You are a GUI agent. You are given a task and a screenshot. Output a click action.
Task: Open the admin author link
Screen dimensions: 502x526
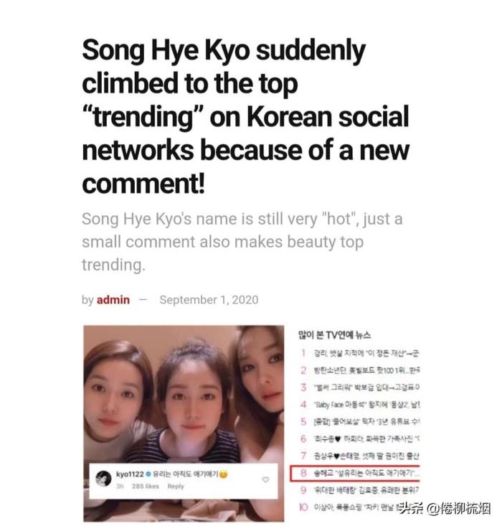(113, 299)
